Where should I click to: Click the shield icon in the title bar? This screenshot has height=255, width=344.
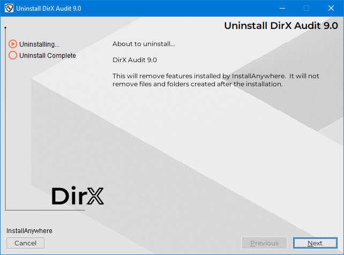[9, 9]
